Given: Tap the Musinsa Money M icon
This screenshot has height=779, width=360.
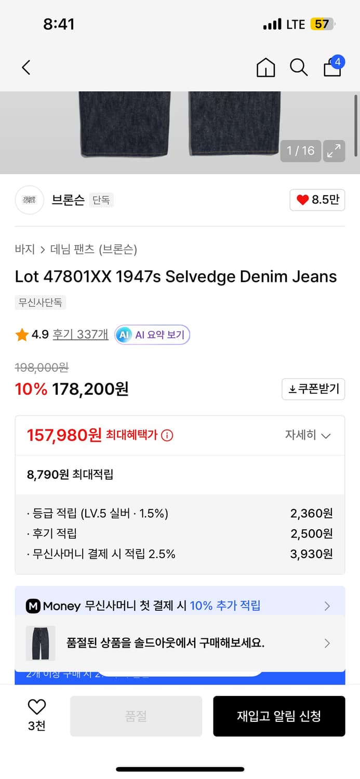Looking at the screenshot, I should pyautogui.click(x=33, y=606).
